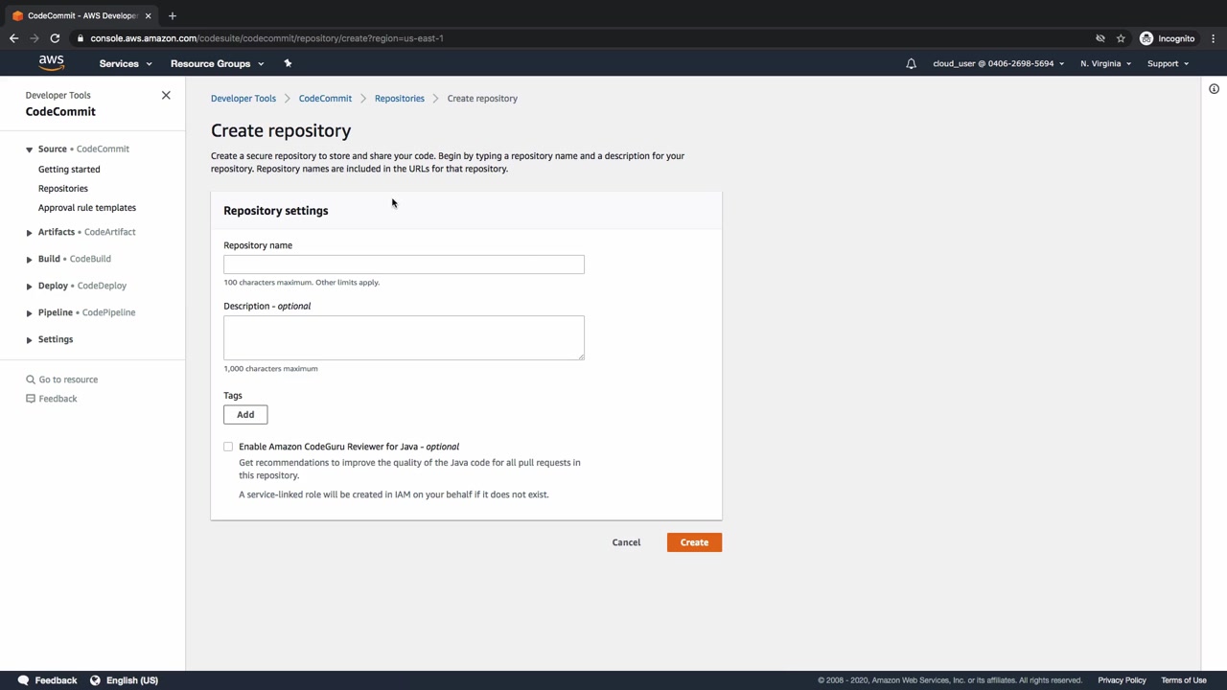Click the Feedback icon in the sidebar

coord(31,399)
